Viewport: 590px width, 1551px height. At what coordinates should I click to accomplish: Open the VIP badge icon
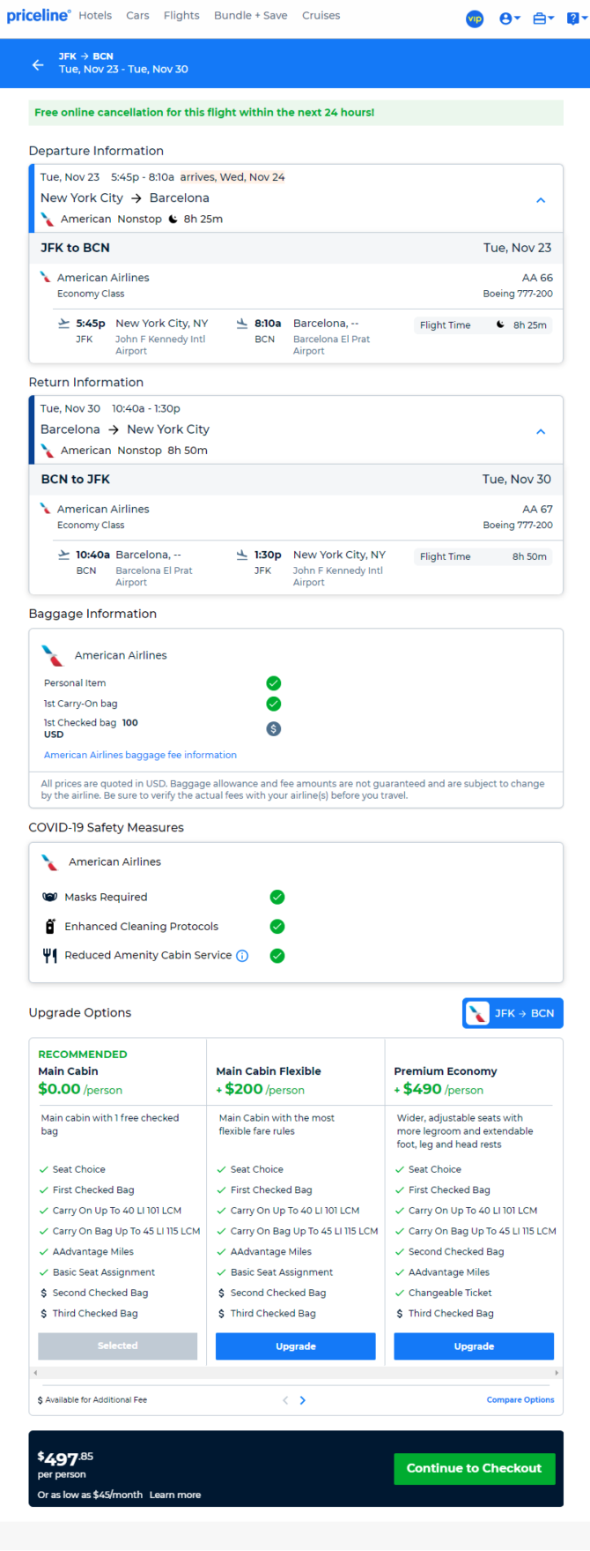pyautogui.click(x=475, y=18)
